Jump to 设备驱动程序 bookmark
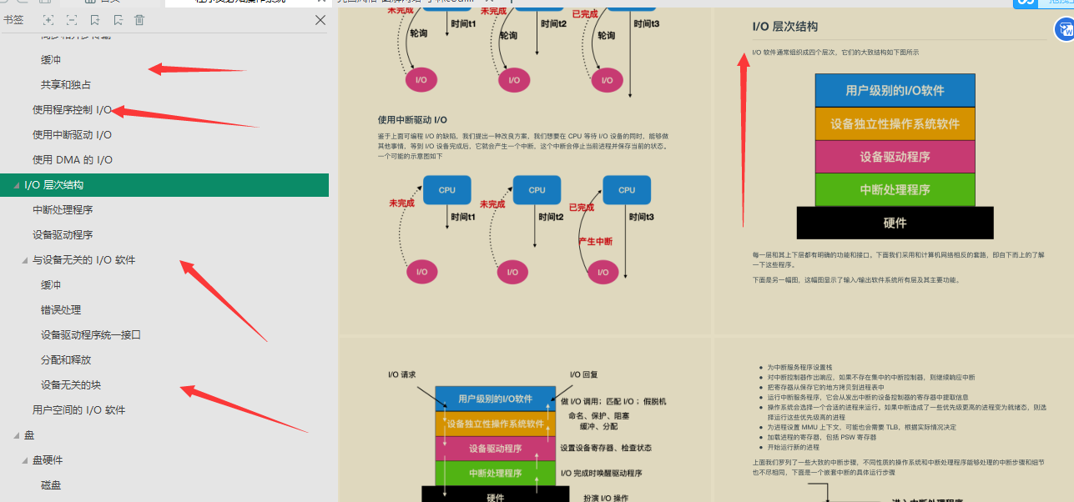The height and width of the screenshot is (502, 1074). [x=63, y=235]
